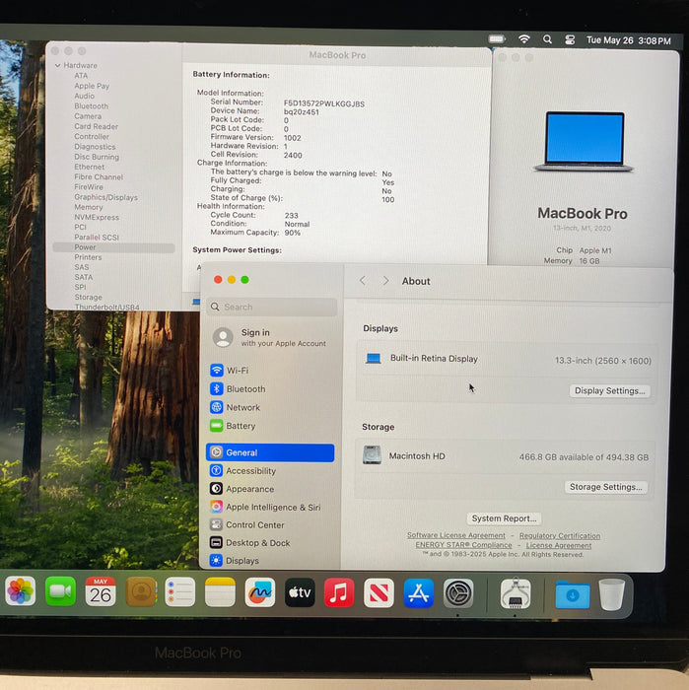Open Desktop & Dock settings
Image resolution: width=689 pixels, height=690 pixels.
pyautogui.click(x=270, y=543)
